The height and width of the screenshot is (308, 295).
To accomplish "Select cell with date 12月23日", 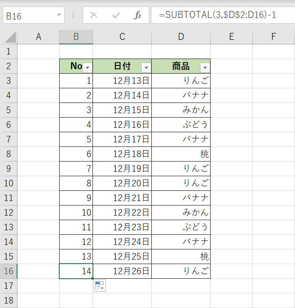I will click(122, 227).
